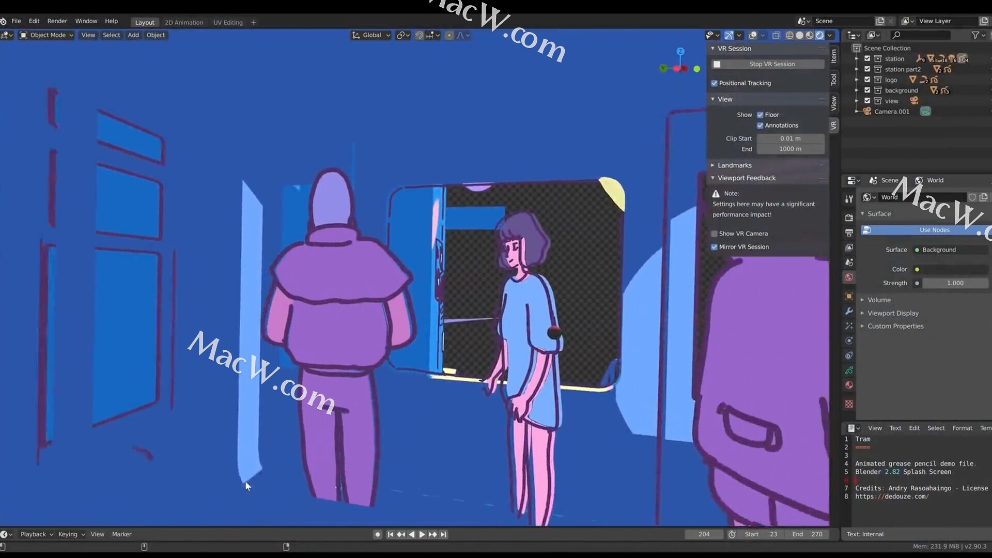Uncheck Show Floor option
Screen dimensions: 992x558
point(760,115)
